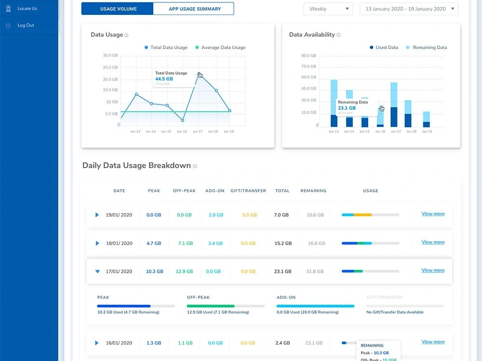
Task: Click the Peak progress bar in expanded row
Action: (x=136, y=306)
